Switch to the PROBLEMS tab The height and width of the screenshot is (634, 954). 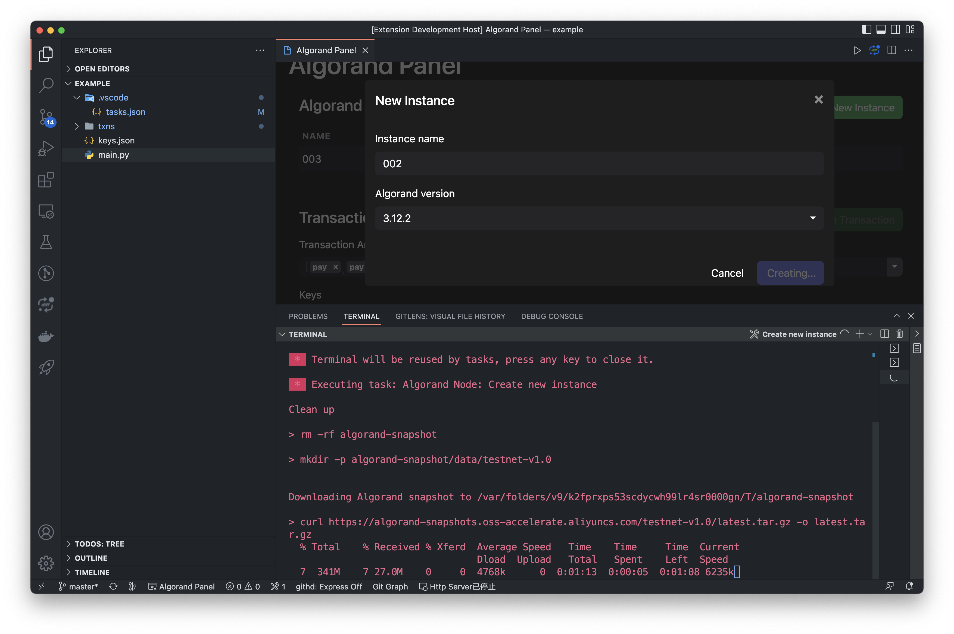(x=308, y=316)
